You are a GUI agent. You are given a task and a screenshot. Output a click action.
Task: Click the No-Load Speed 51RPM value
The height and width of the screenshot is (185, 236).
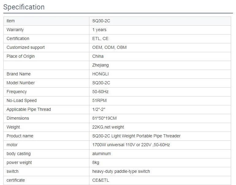click(x=99, y=101)
